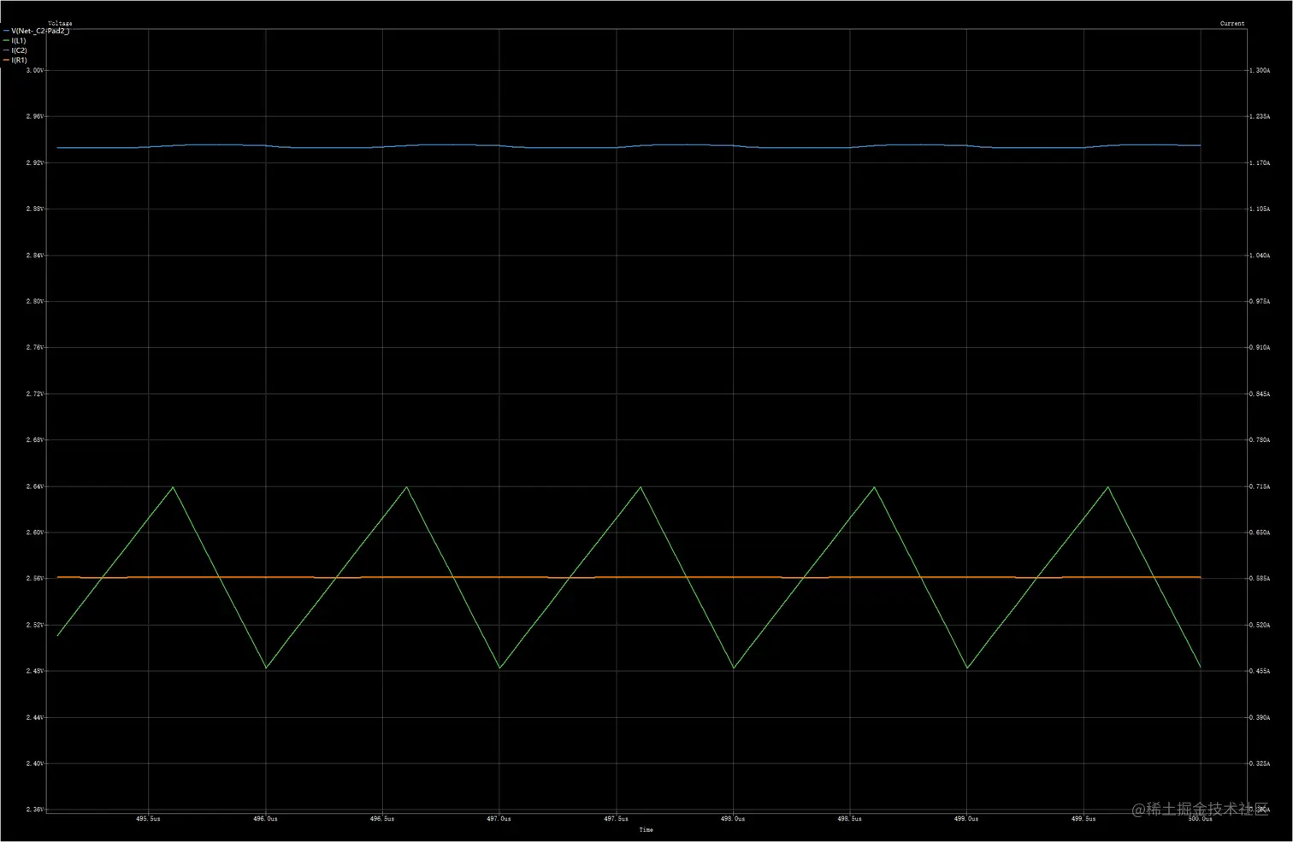Click the 496.5us time axis label
This screenshot has width=1293, height=842.
382,819
